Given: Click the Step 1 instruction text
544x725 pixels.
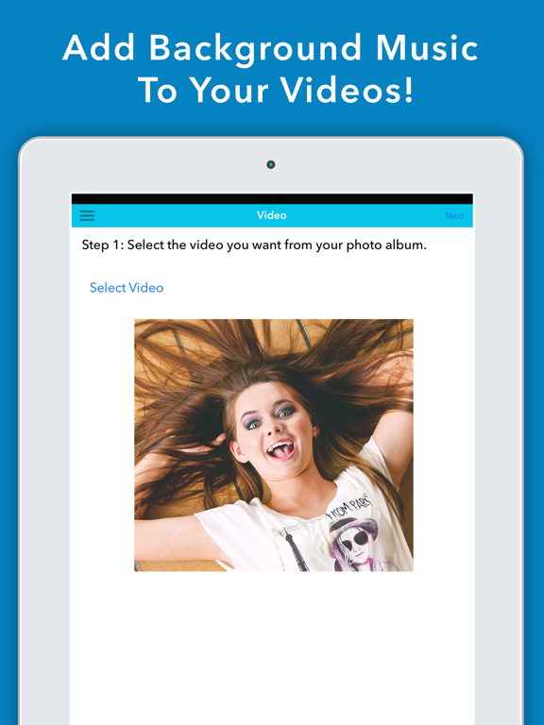Looking at the screenshot, I should 254,245.
